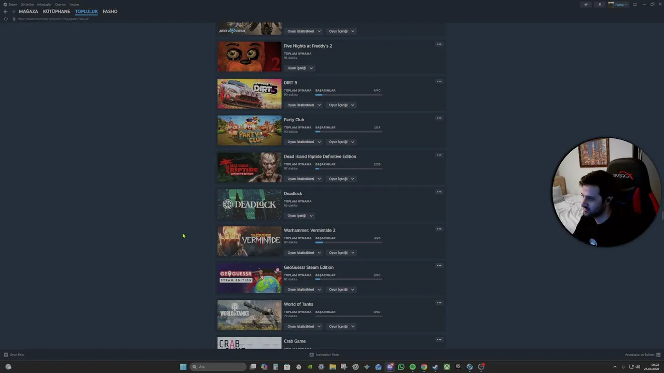Open three-dot menu for Warhammer: Vermintide 2
Viewport: 664px width, 373px height.
(439, 229)
